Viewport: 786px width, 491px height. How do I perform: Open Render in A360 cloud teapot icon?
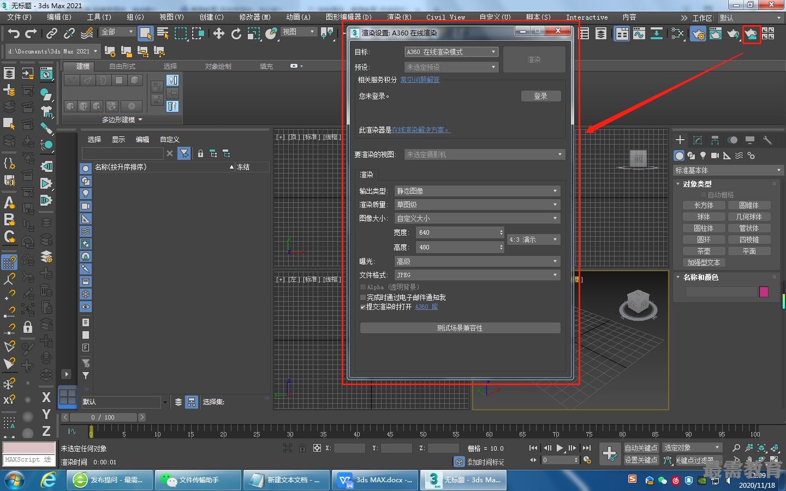(x=751, y=34)
